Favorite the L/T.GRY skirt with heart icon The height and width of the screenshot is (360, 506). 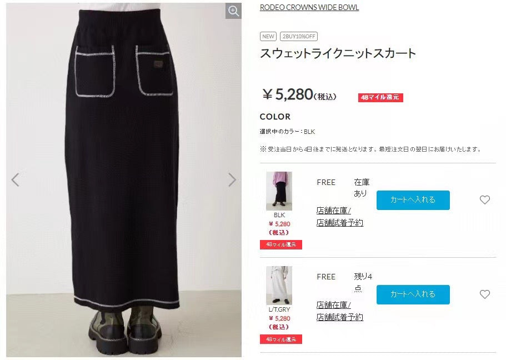(x=485, y=294)
